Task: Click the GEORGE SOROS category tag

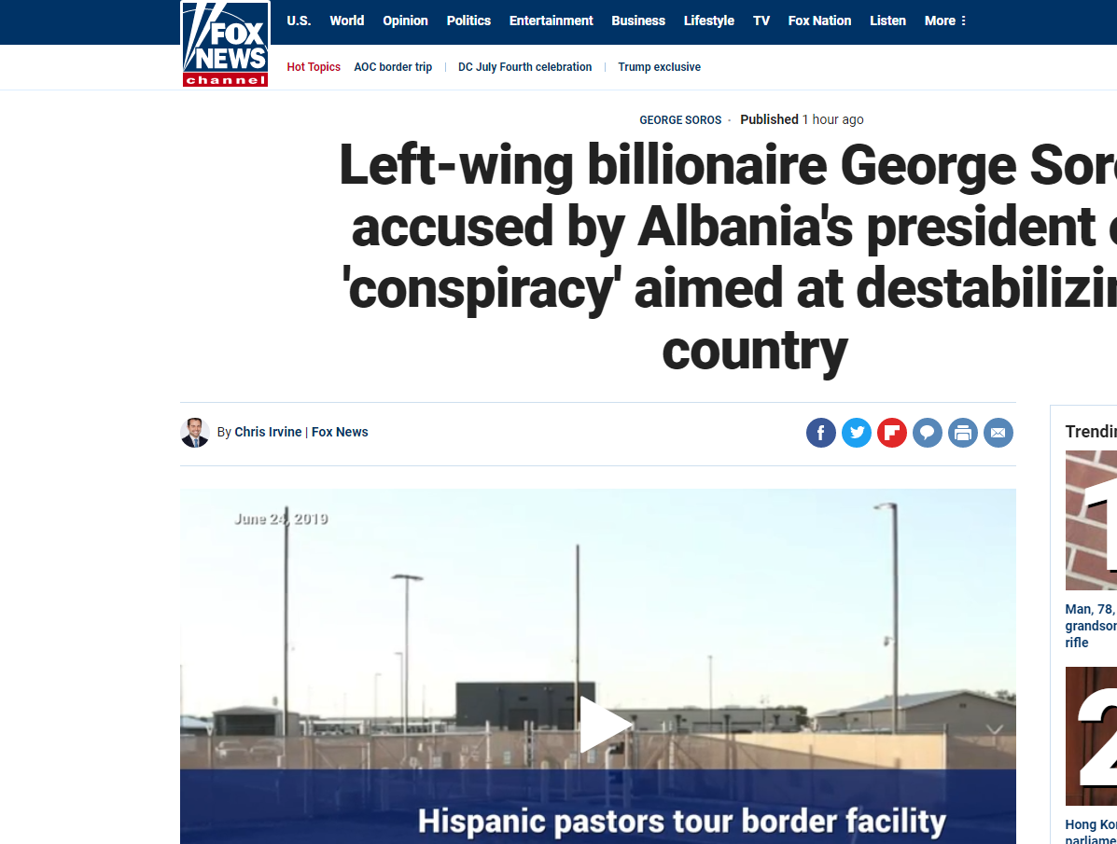Action: (x=680, y=119)
